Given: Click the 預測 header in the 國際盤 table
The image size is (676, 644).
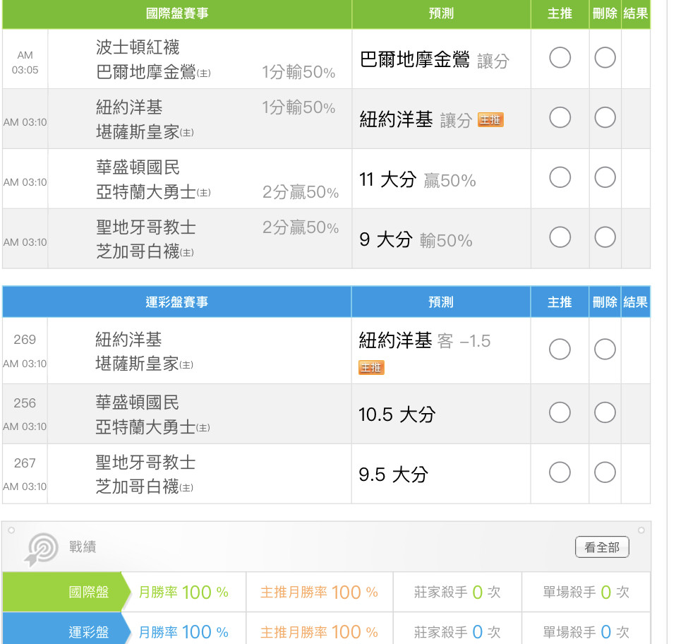Looking at the screenshot, I should coord(441,13).
